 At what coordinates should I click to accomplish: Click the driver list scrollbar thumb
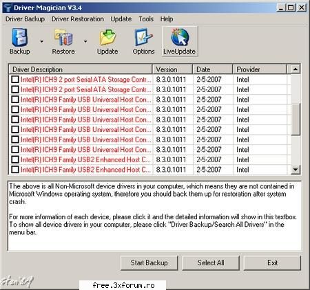[296, 120]
